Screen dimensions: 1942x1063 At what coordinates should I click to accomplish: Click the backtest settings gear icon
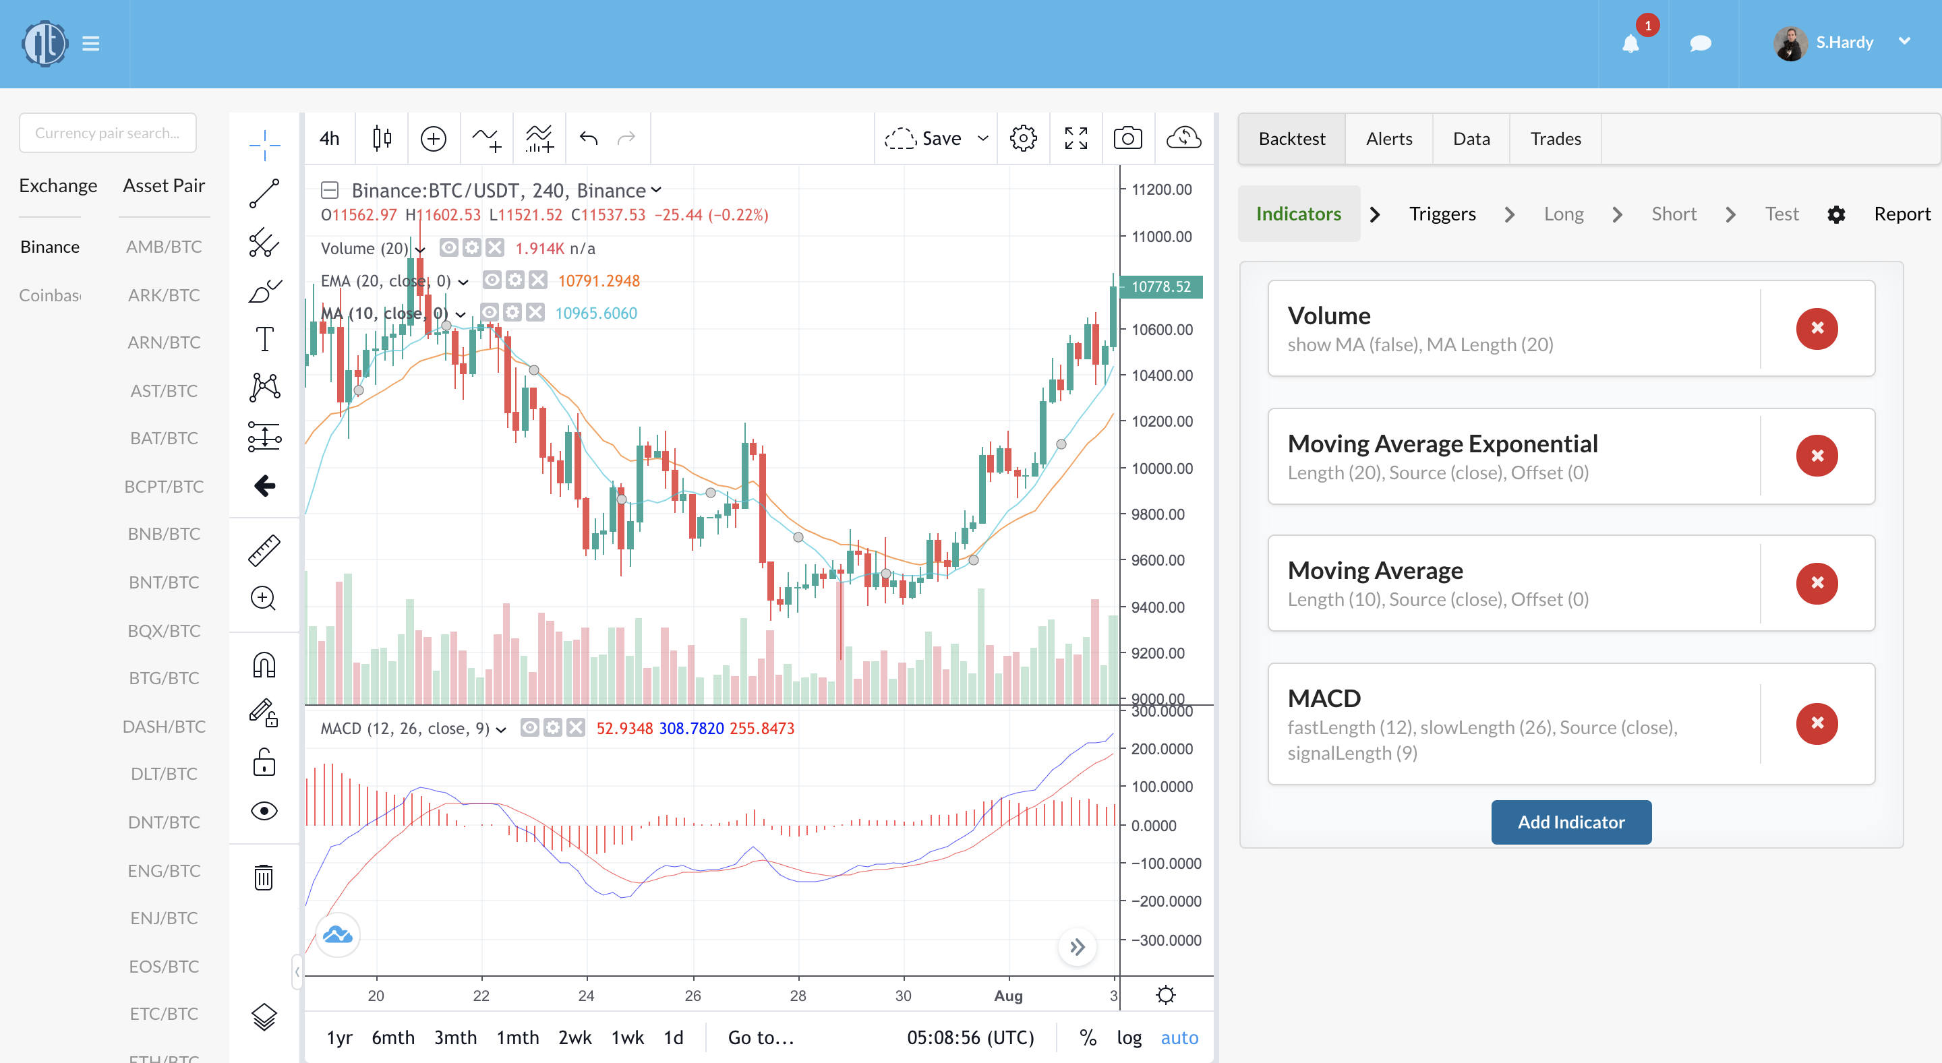point(1836,215)
